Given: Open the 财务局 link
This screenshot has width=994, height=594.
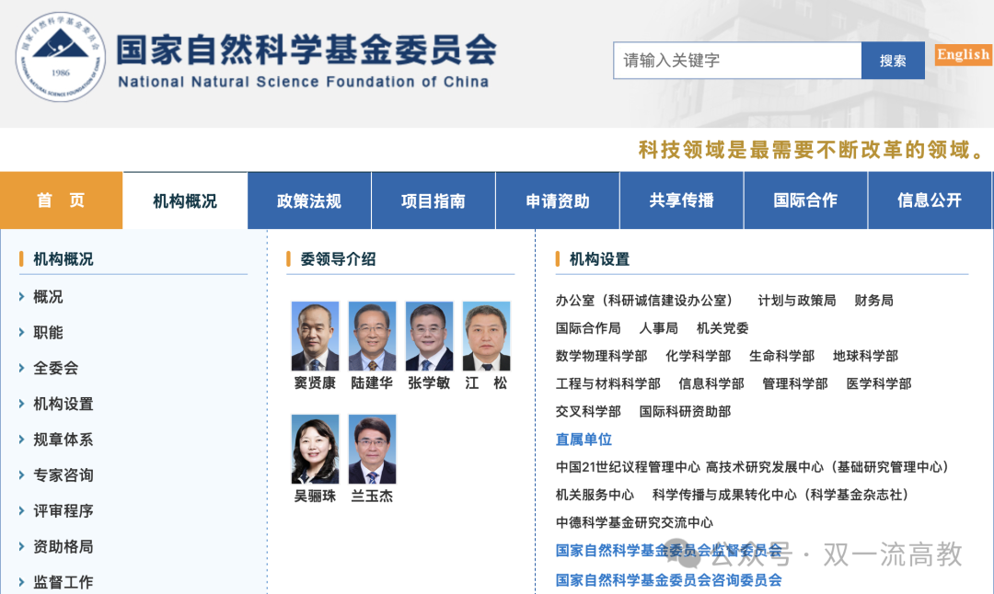Looking at the screenshot, I should 874,300.
